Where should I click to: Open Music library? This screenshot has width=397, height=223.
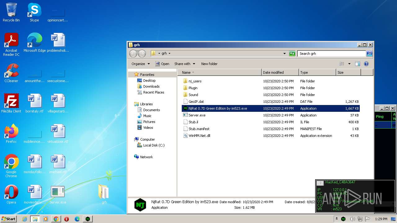145,116
